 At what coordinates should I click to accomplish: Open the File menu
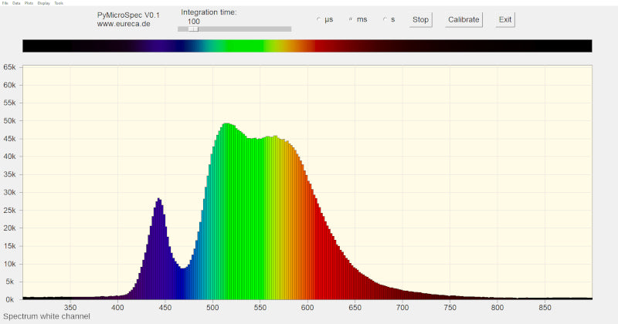coord(5,3)
